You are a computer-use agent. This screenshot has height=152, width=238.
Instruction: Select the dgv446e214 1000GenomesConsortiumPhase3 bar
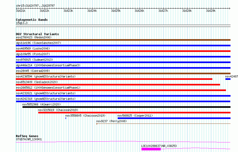(123, 68)
